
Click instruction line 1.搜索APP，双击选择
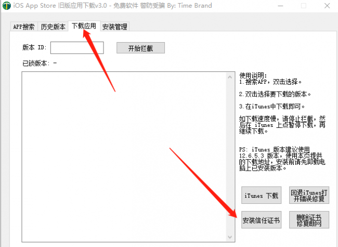click(270, 82)
